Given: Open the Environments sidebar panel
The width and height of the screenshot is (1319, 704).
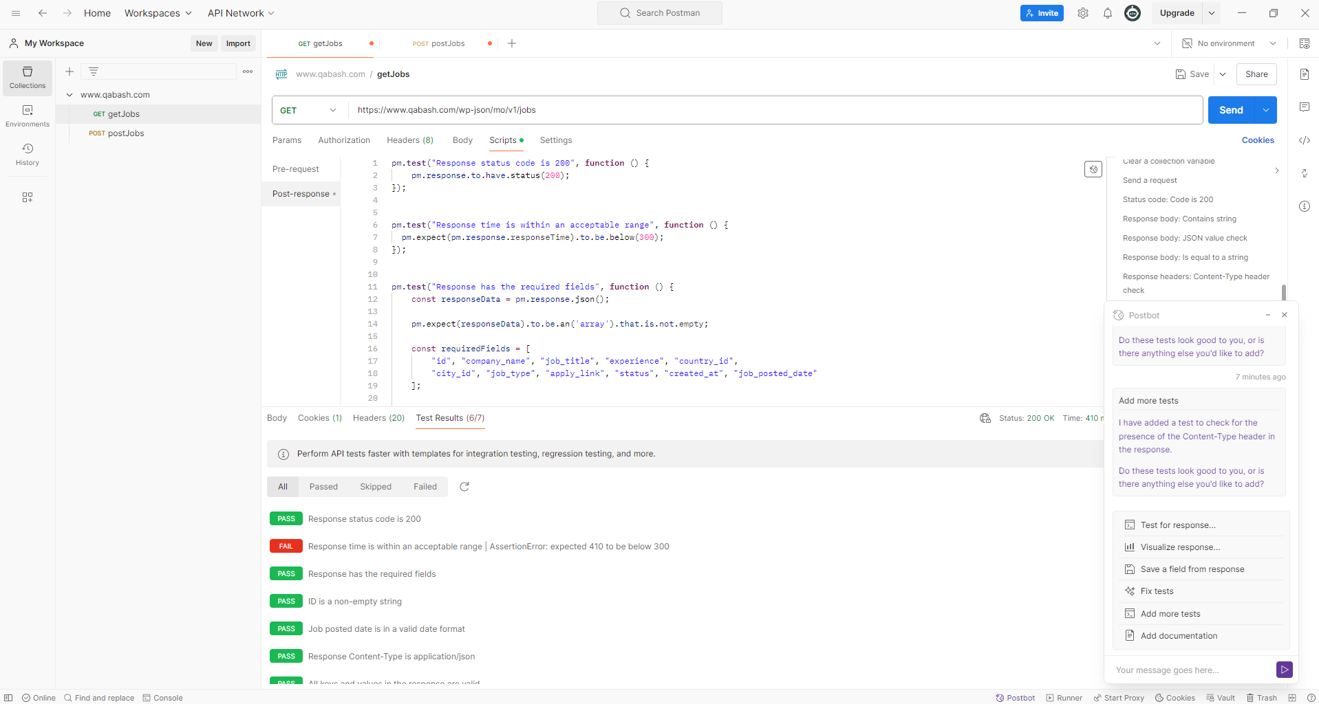Looking at the screenshot, I should coord(28,116).
